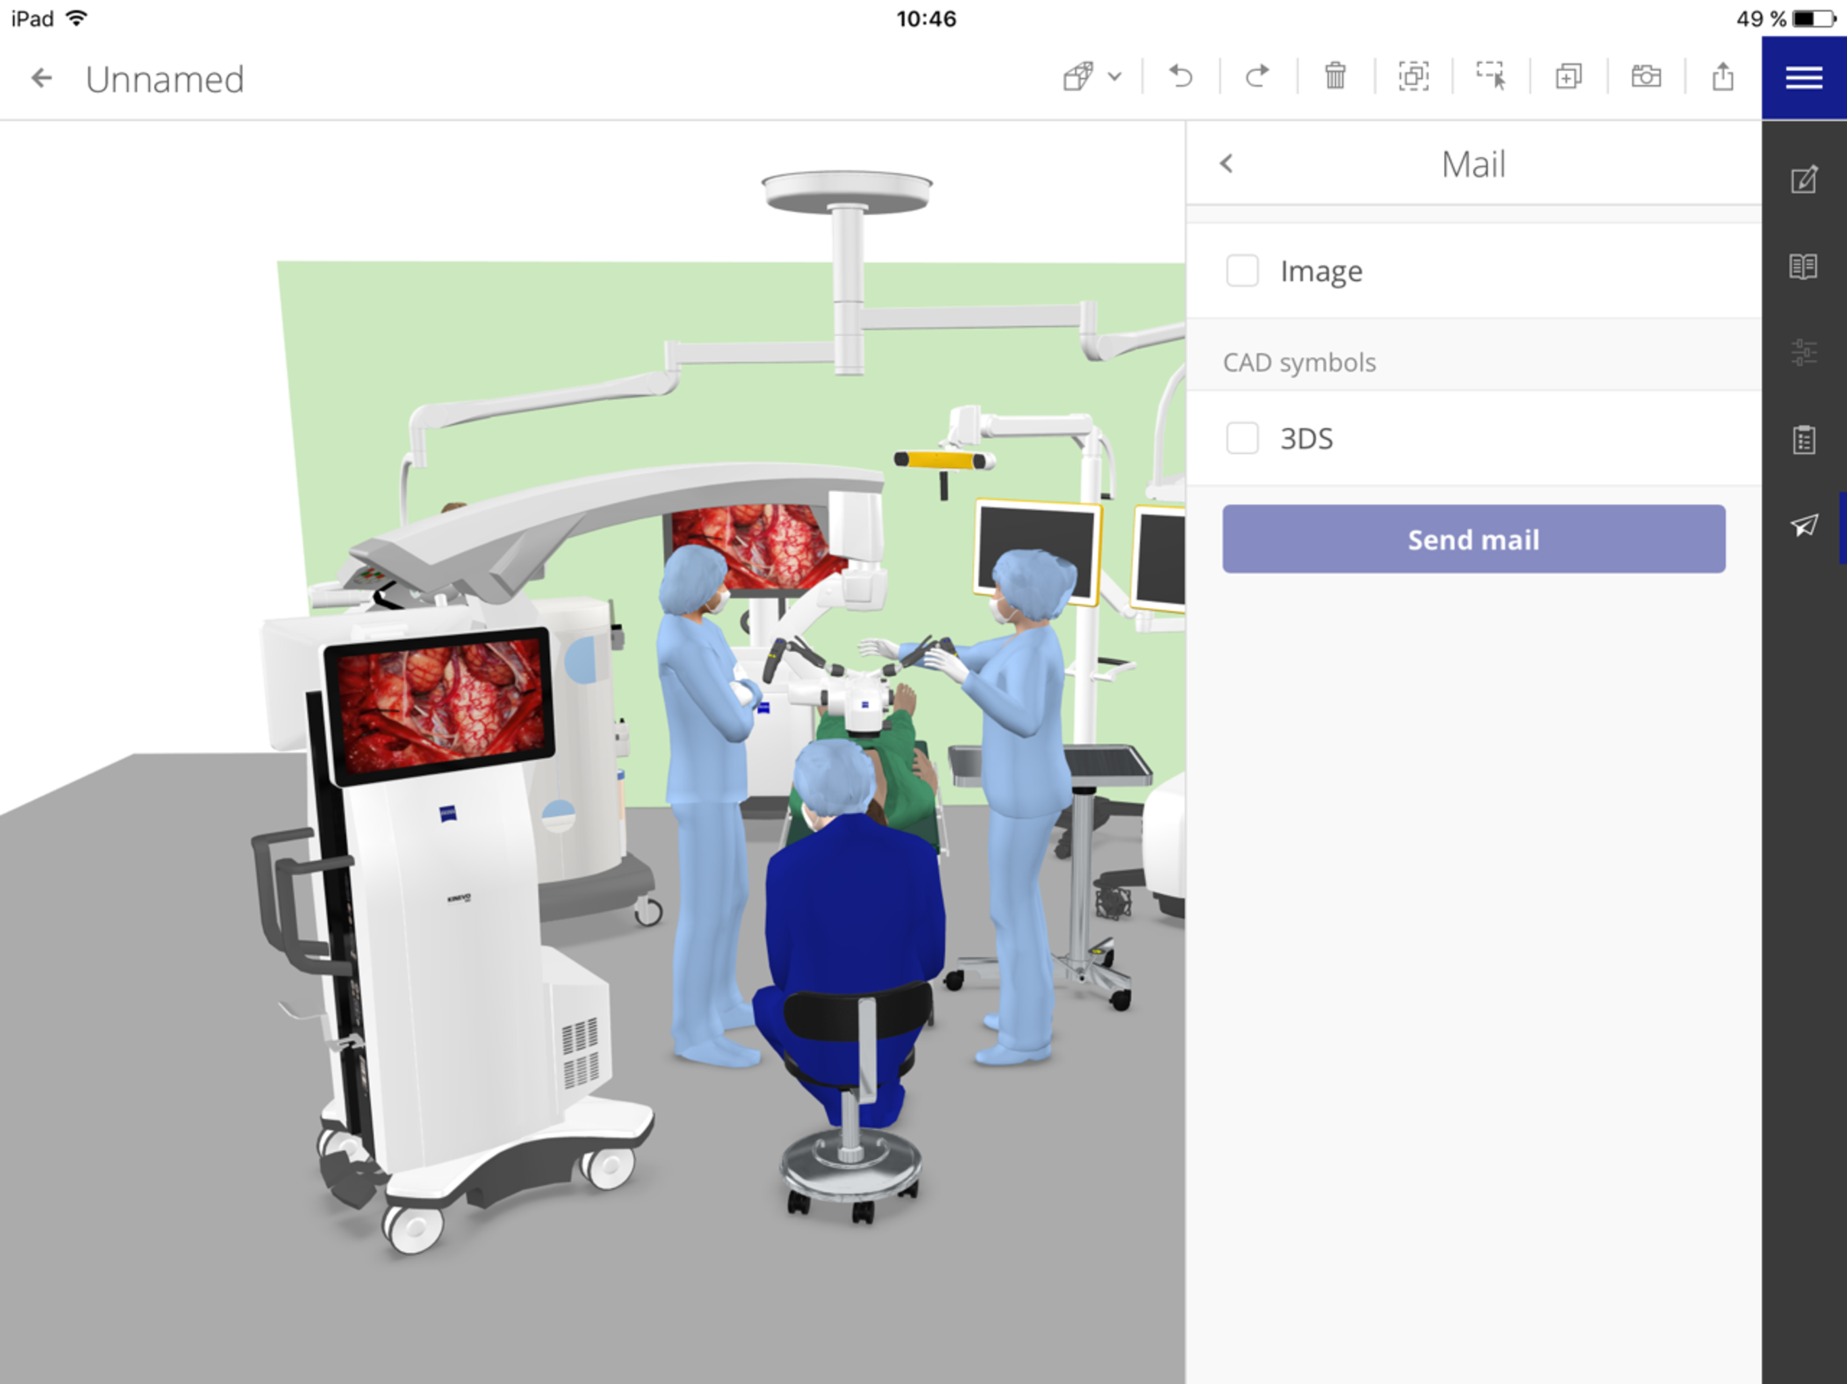Open the edit notes sidebar icon
The image size is (1847, 1384).
(x=1804, y=180)
